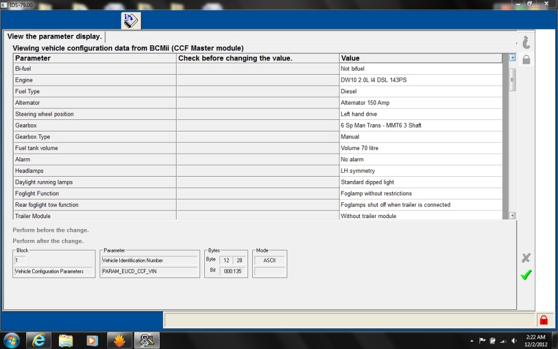558x349 pixels.
Task: Click the scrollbar up arrow
Action: pyautogui.click(x=512, y=58)
